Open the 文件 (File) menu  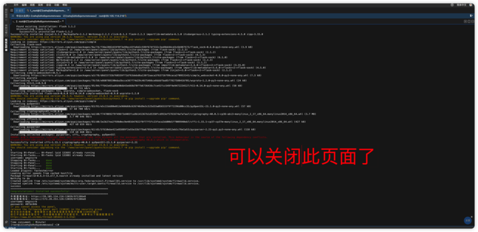click(x=16, y=5)
